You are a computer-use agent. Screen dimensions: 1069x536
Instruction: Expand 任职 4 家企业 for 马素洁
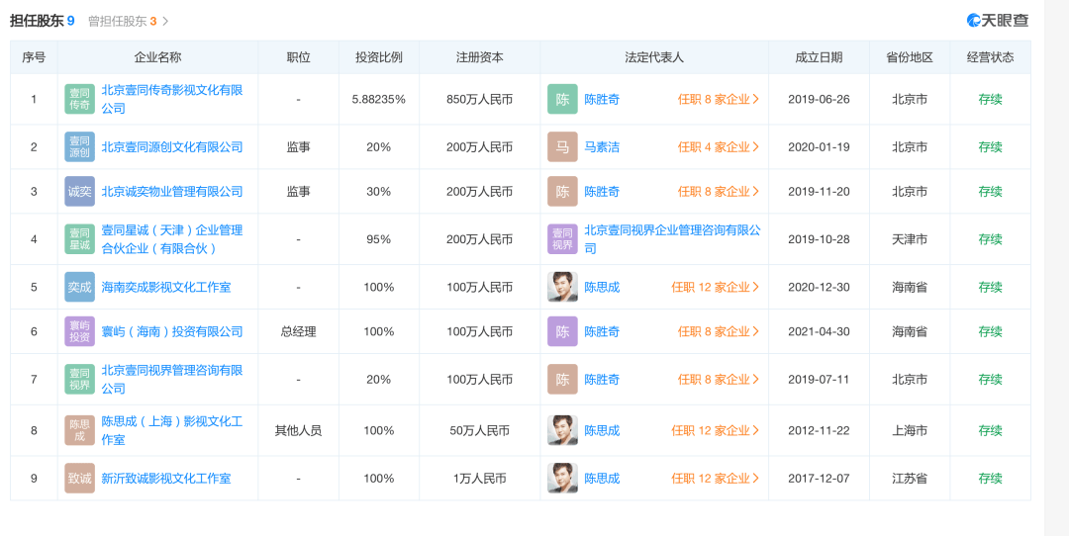point(719,147)
